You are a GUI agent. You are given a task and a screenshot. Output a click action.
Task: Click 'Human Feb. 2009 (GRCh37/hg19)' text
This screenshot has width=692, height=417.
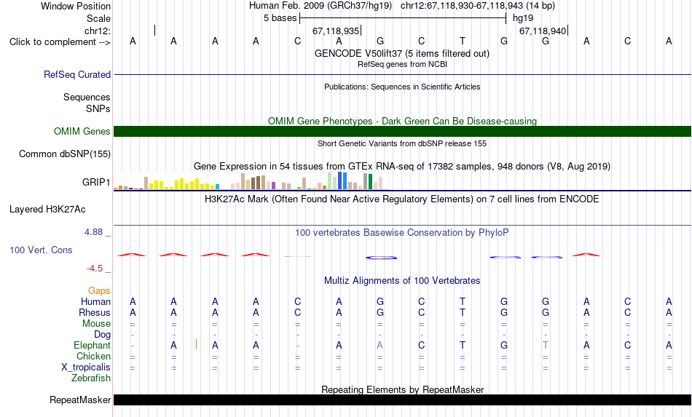click(321, 6)
